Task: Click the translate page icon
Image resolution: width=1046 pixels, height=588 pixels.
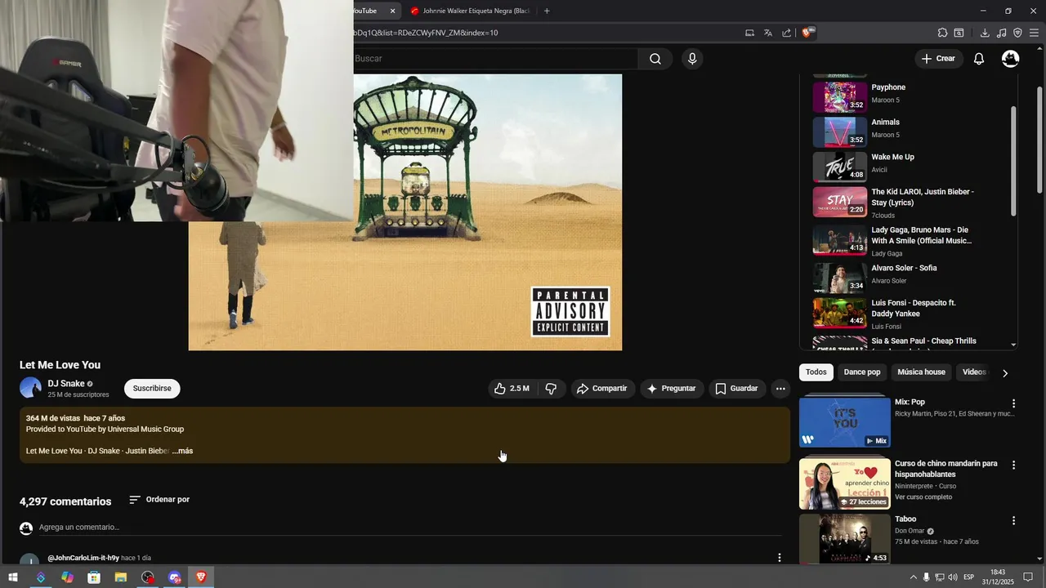Action: coord(768,33)
